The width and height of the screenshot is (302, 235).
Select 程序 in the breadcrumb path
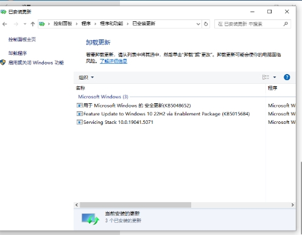click(86, 24)
